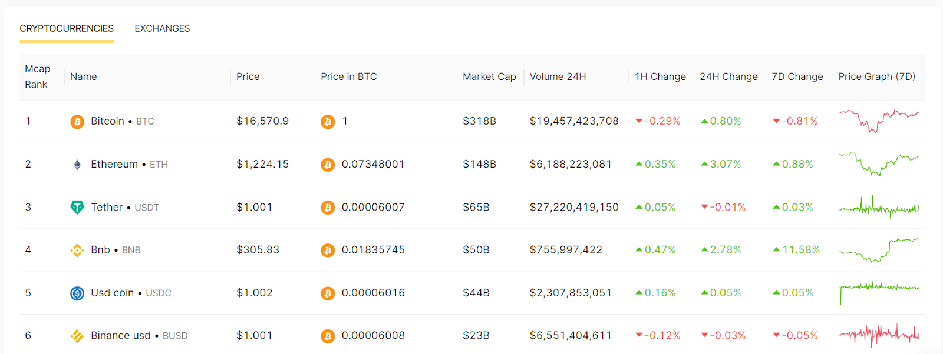Screen dimensions: 943x354
Task: Click volume value $6,188,223,081
Action: point(571,164)
